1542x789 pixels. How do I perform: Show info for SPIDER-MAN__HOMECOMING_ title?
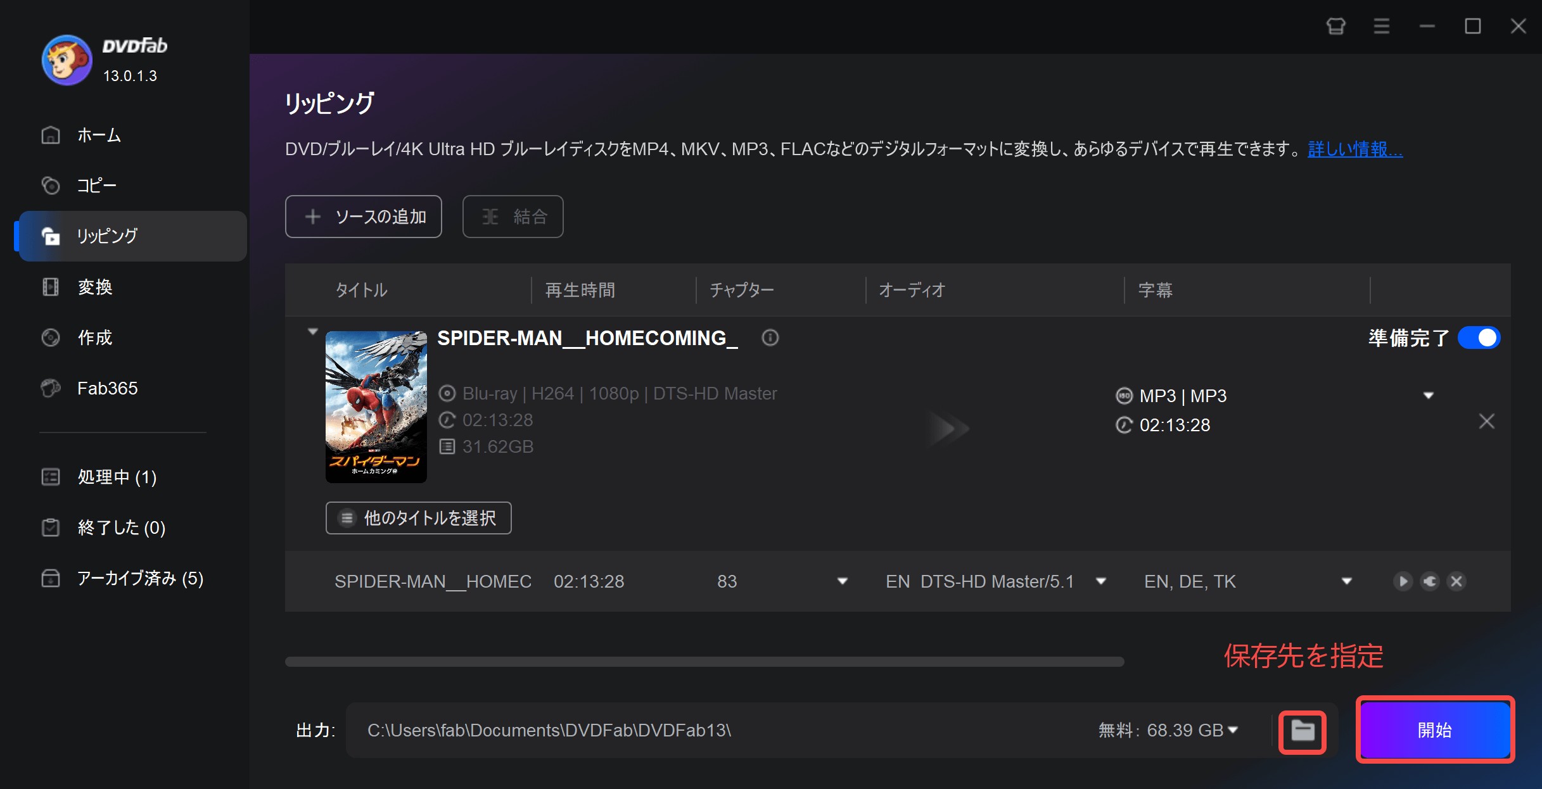[770, 338]
